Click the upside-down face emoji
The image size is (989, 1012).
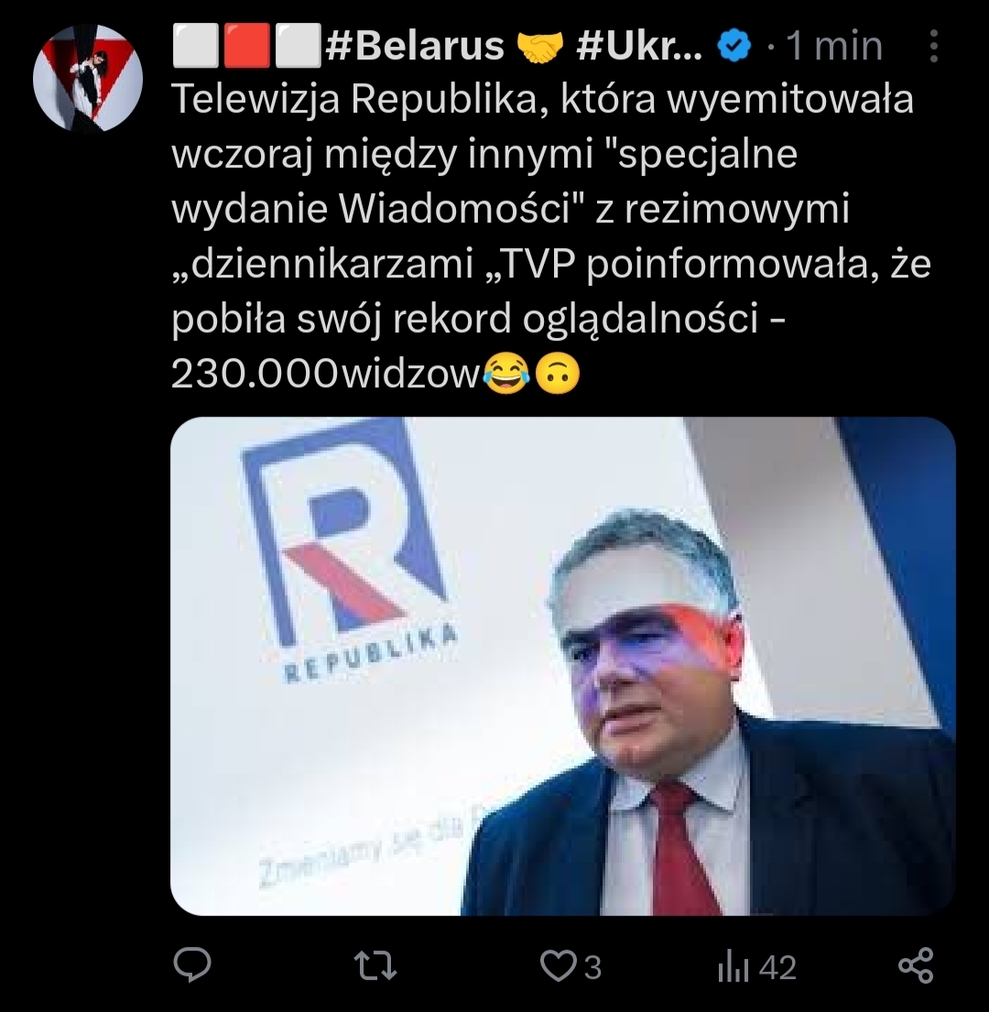click(x=558, y=374)
